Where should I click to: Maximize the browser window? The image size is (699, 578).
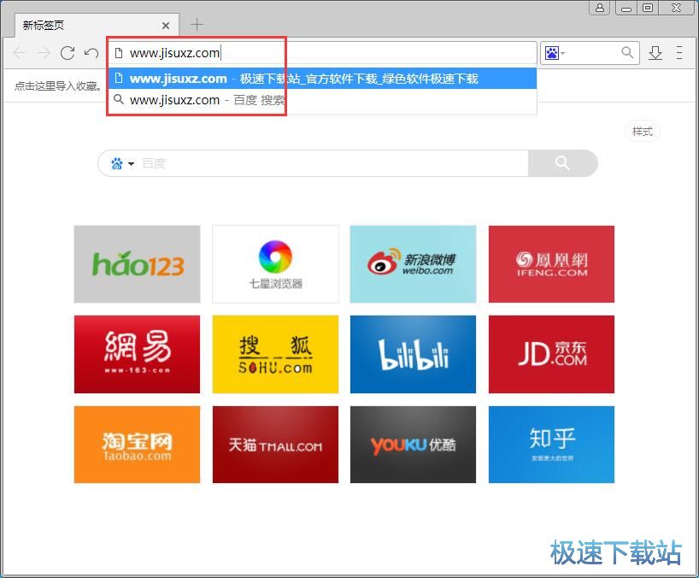(648, 8)
